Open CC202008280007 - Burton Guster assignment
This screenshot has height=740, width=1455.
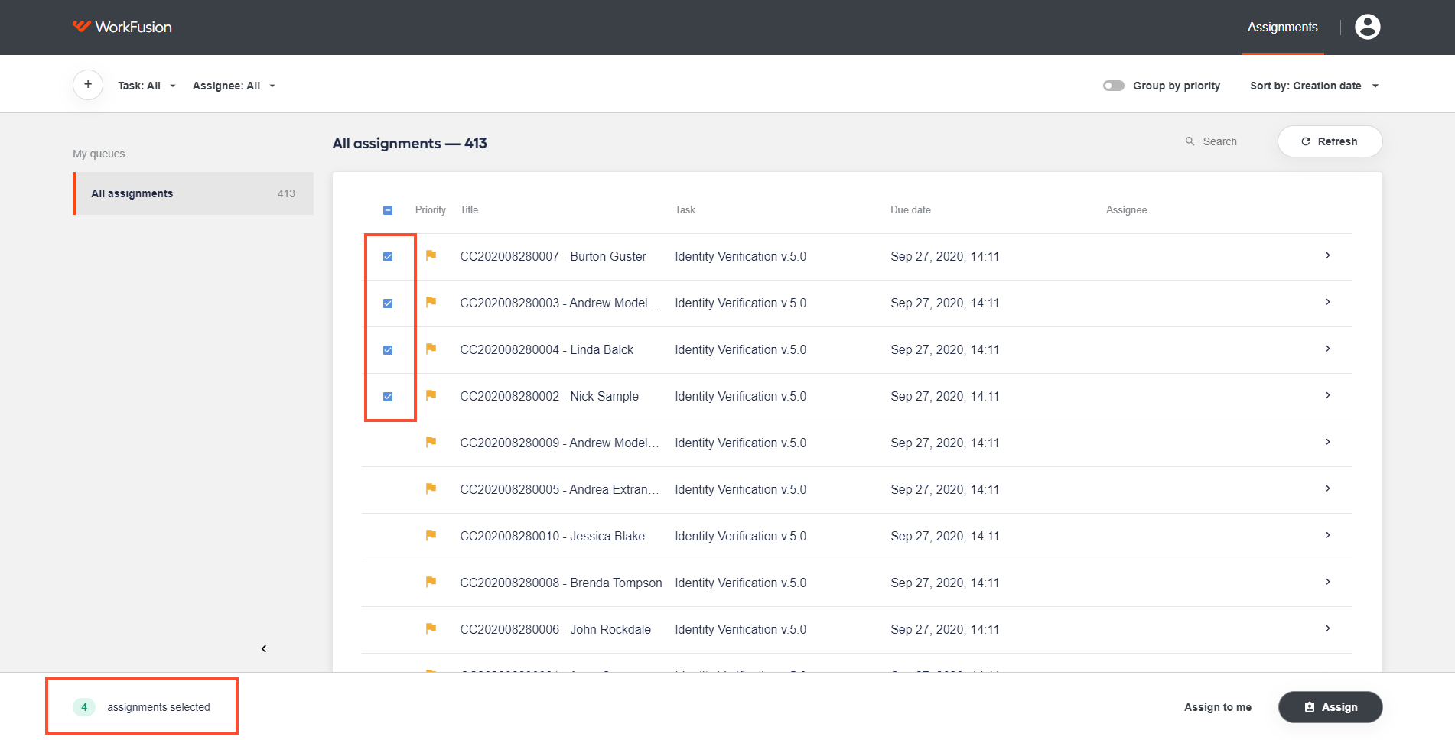553,256
